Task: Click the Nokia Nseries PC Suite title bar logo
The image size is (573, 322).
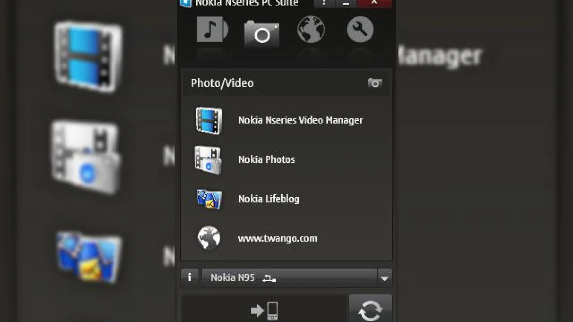Action: pyautogui.click(x=186, y=3)
